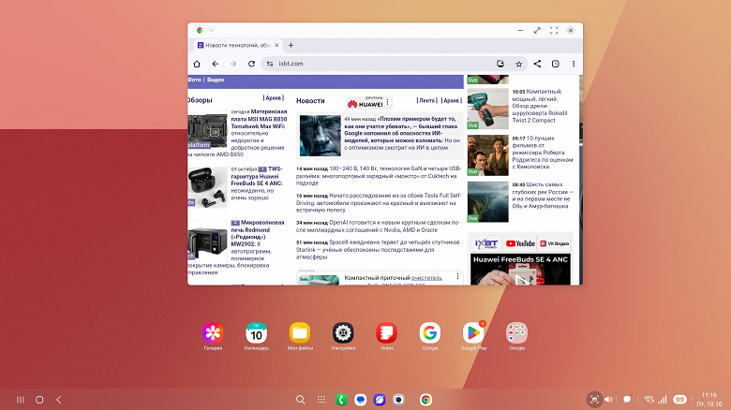This screenshot has width=731, height=410.
Task: Open site info icon left of URL
Action: click(270, 64)
